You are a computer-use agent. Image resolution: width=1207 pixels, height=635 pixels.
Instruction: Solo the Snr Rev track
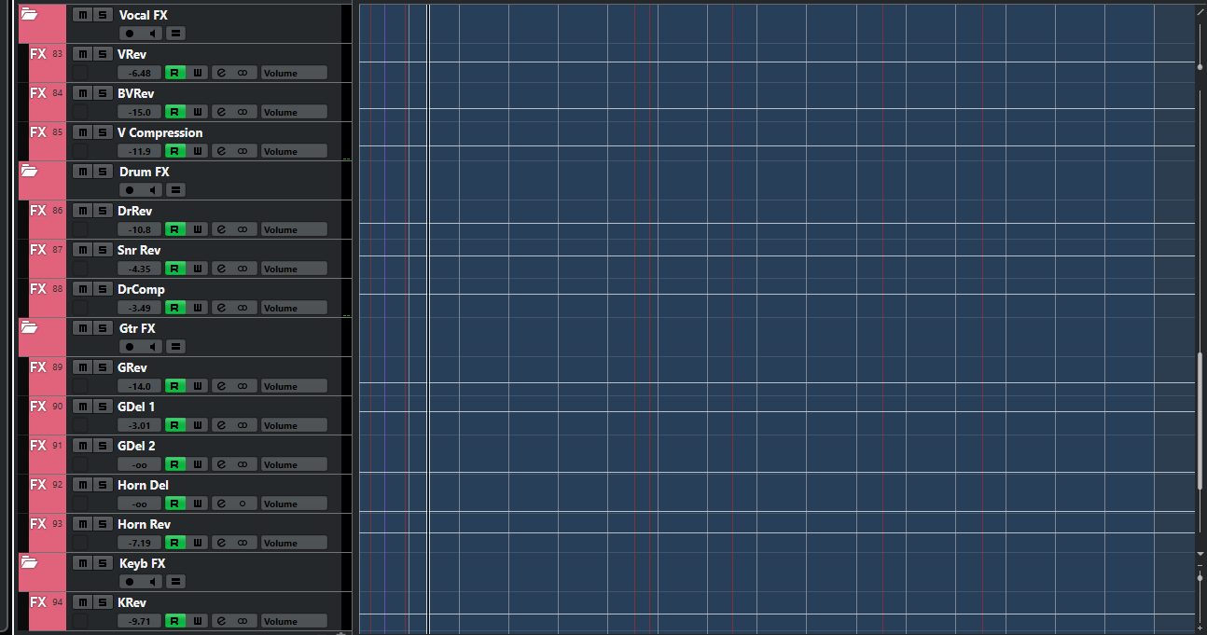102,250
